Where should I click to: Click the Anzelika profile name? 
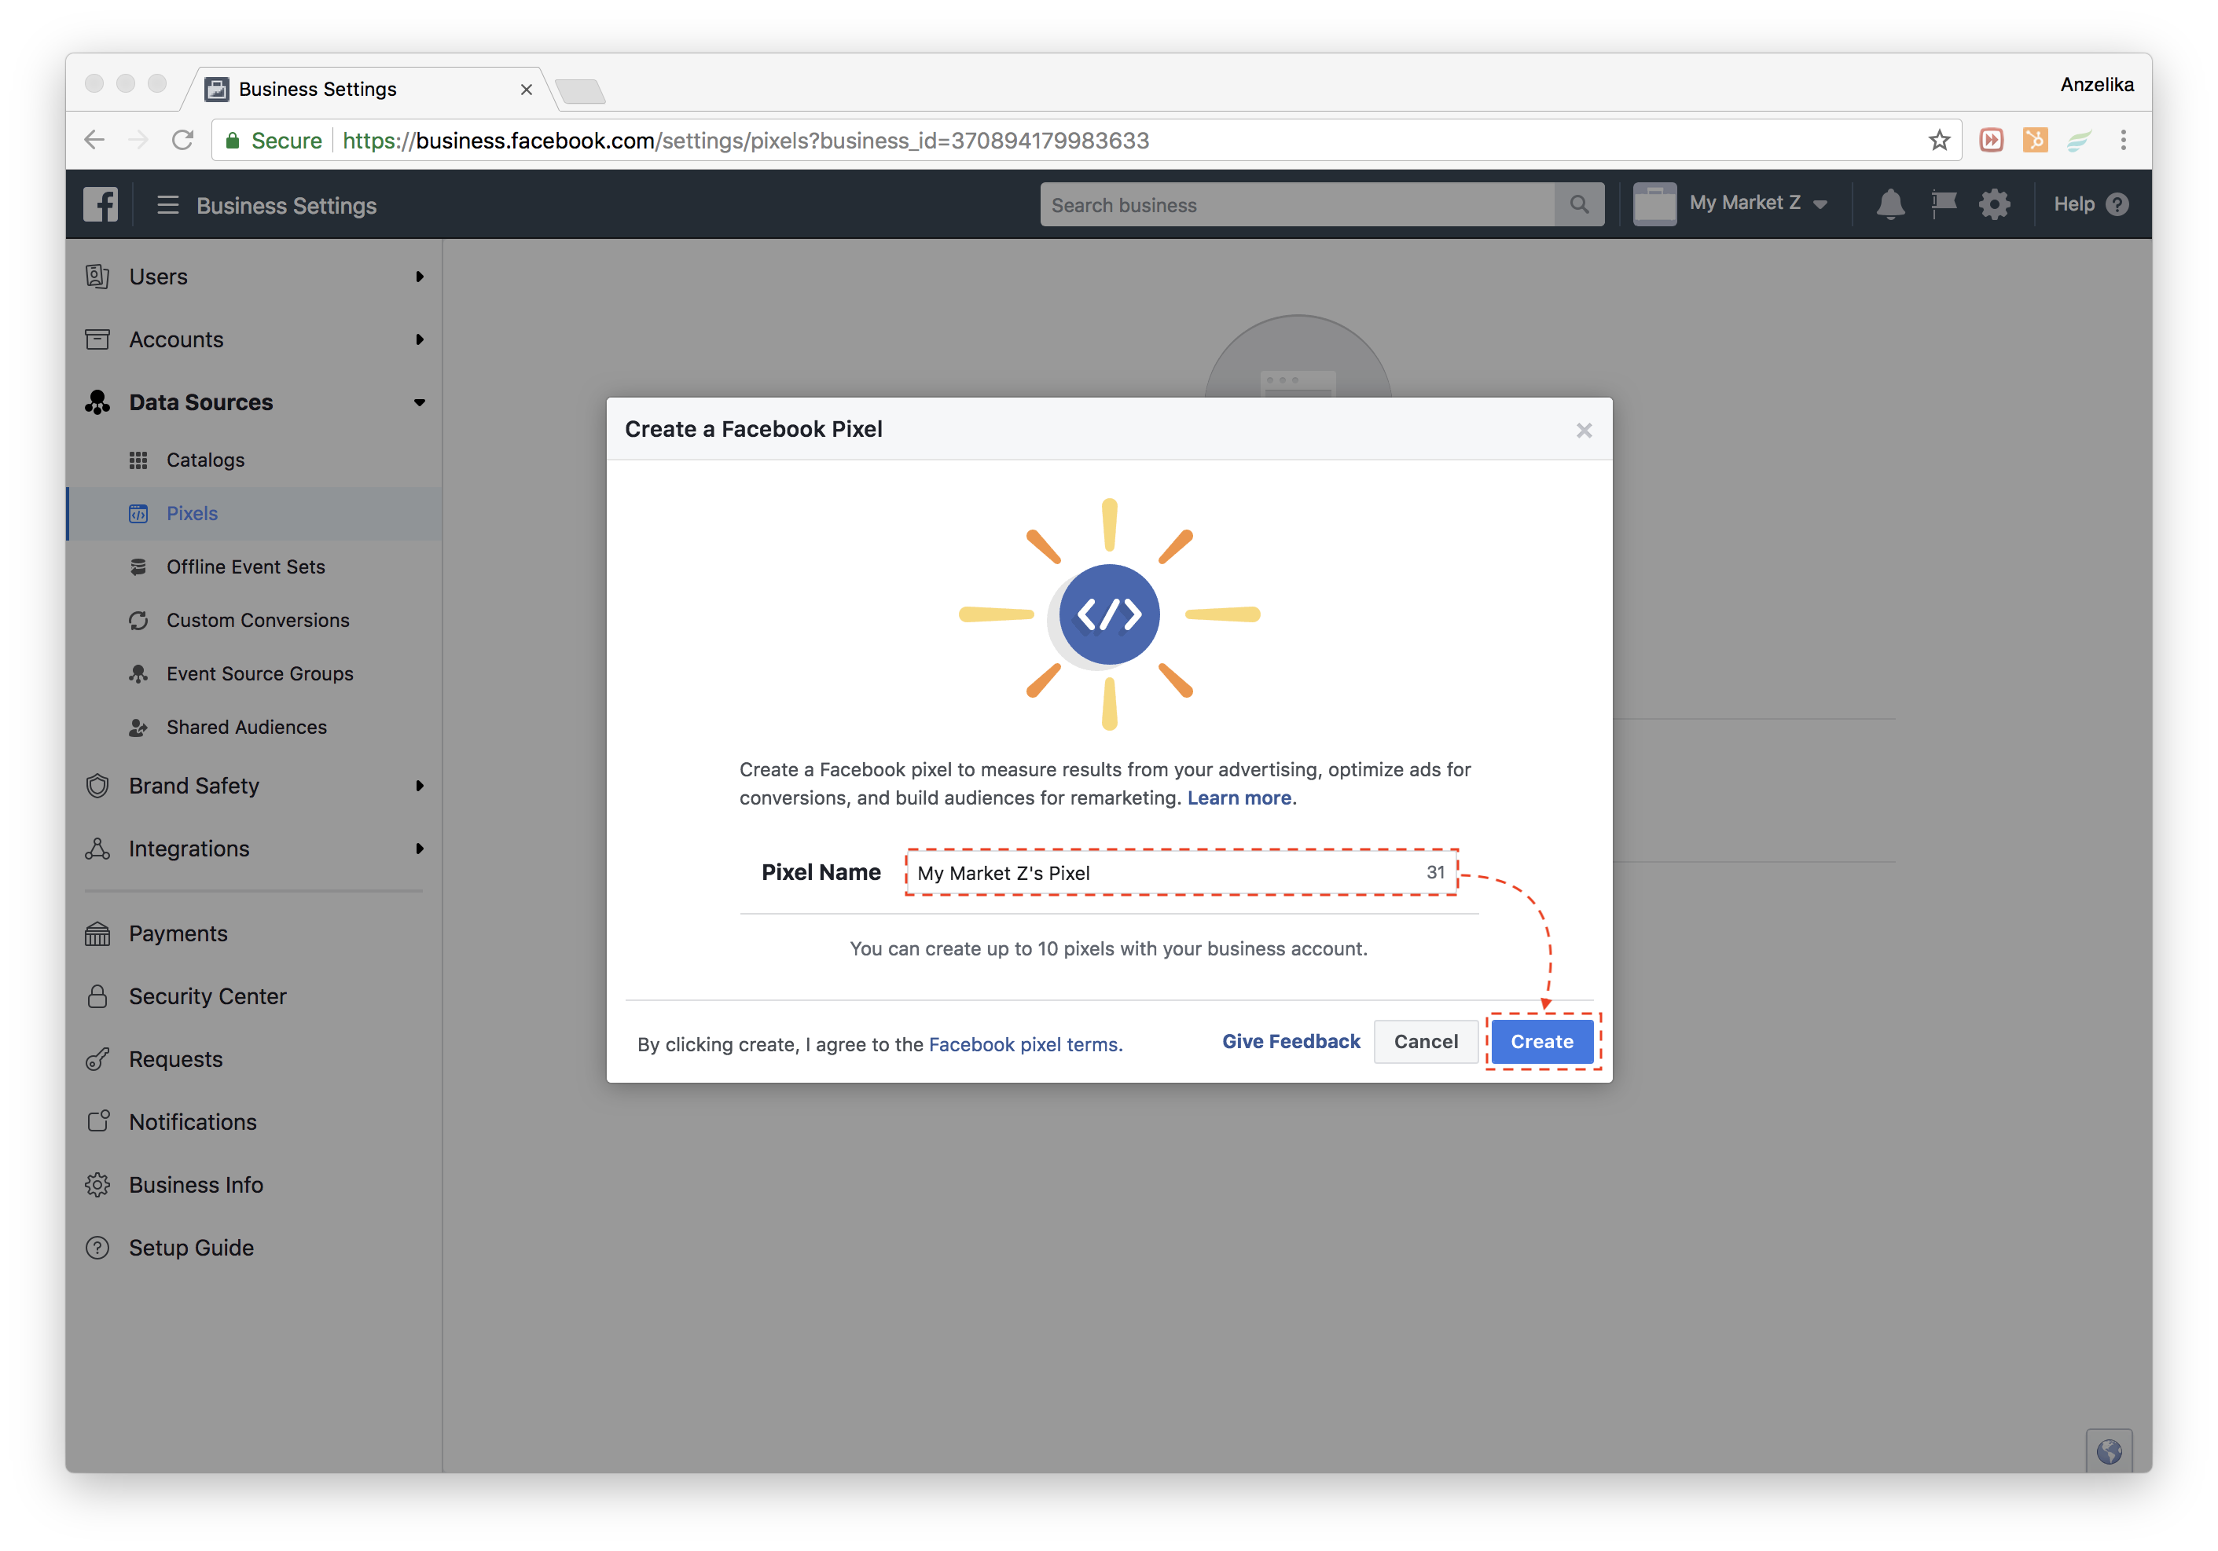2096,84
